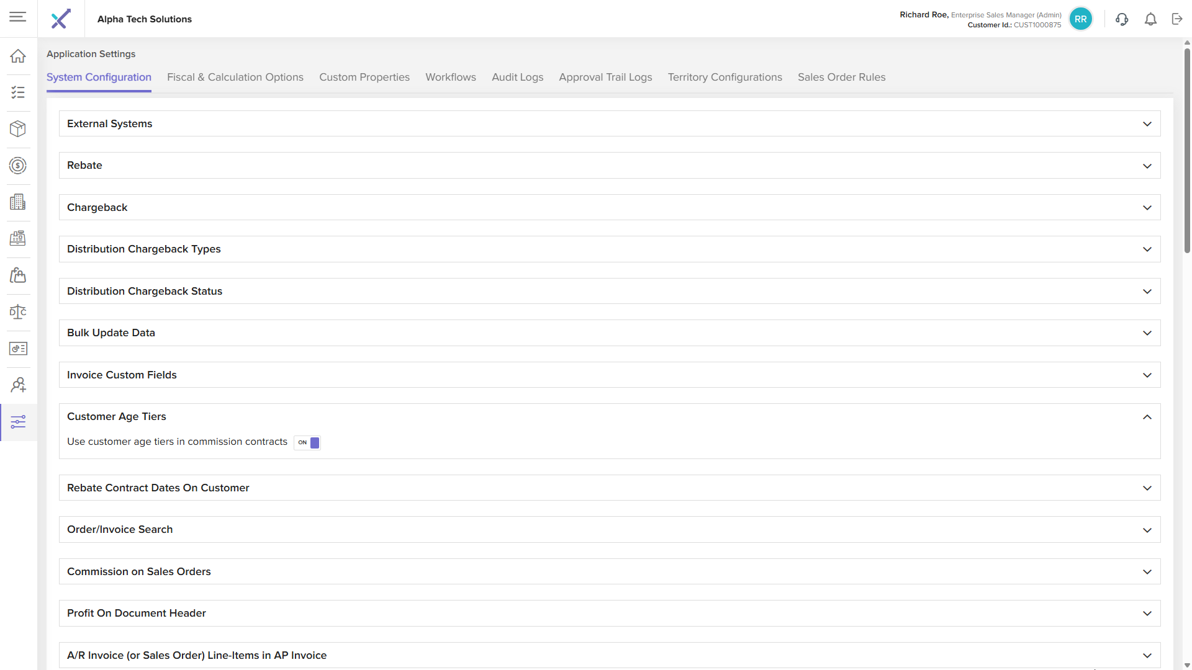
Task: Click the RR user avatar
Action: tap(1080, 19)
